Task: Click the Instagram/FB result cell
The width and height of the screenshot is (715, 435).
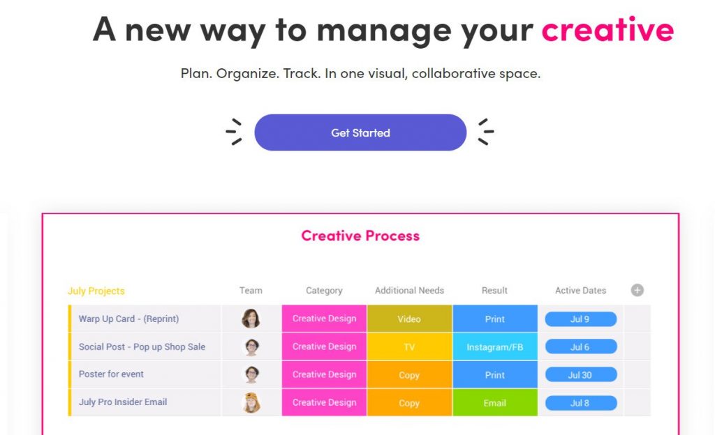Action: tap(494, 346)
